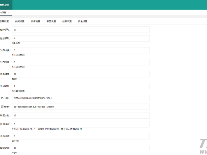Focus the 会员返佣 percentage field
The image size is (207, 155).
pyautogui.click(x=81, y=136)
